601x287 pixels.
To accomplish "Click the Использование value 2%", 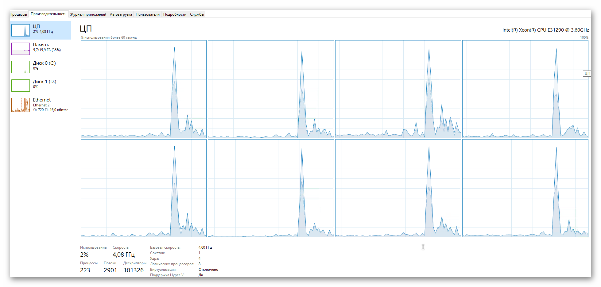I will [x=84, y=254].
